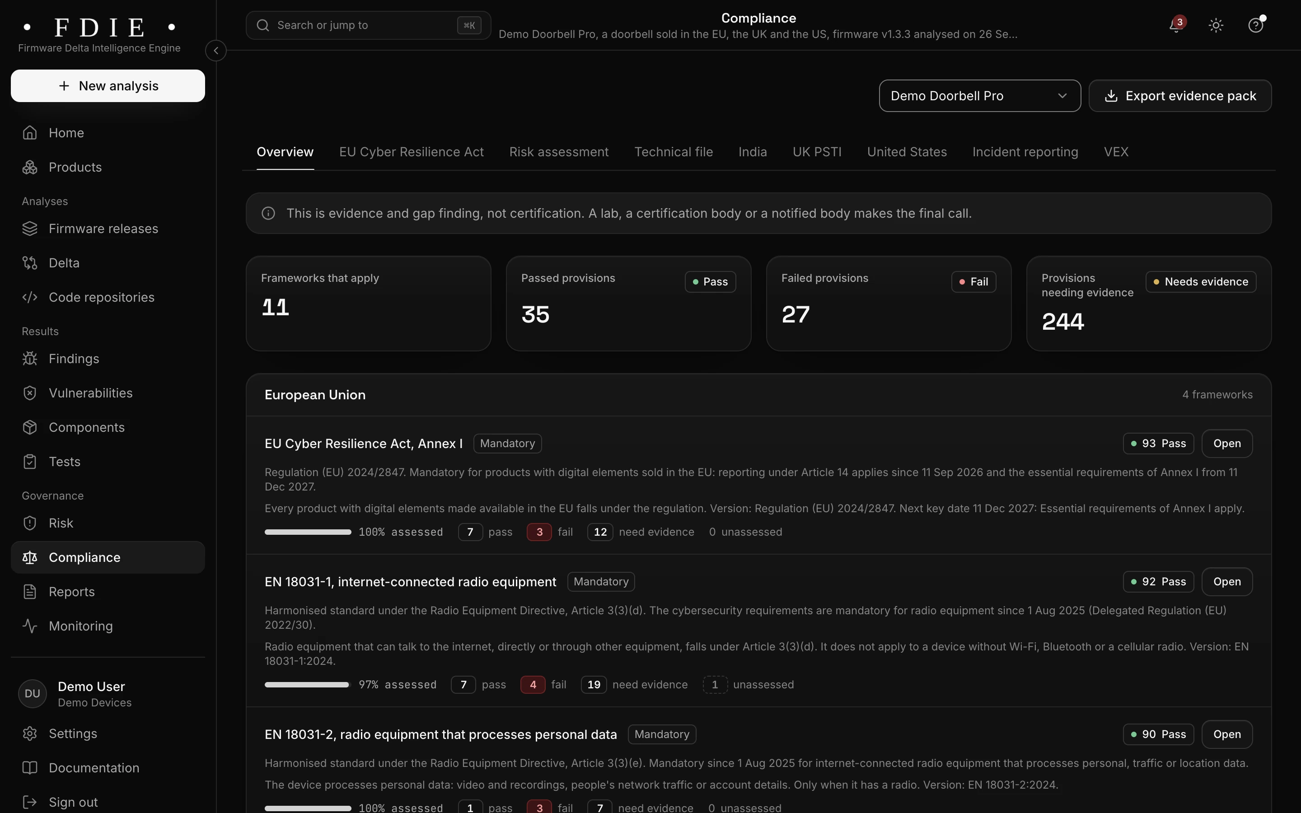Image resolution: width=1301 pixels, height=813 pixels.
Task: Toggle the light/dark theme sun icon
Action: point(1216,25)
